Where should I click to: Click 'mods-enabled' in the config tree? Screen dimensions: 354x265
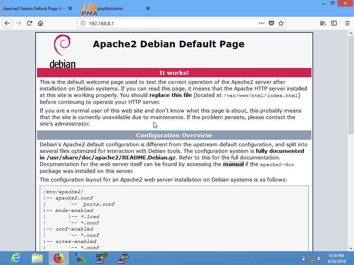click(x=74, y=210)
